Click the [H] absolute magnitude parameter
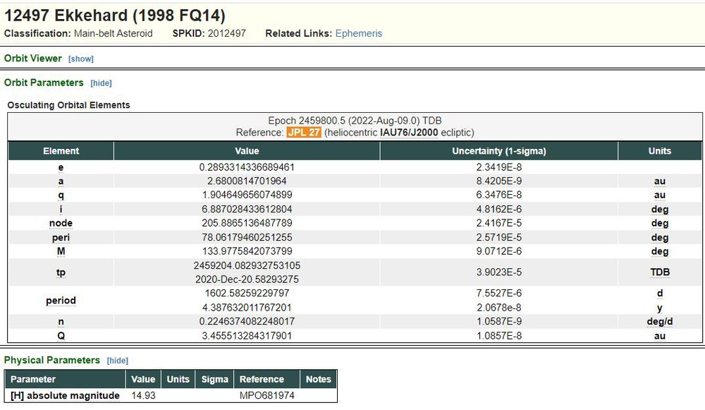This screenshot has height=410, width=705. pyautogui.click(x=65, y=395)
